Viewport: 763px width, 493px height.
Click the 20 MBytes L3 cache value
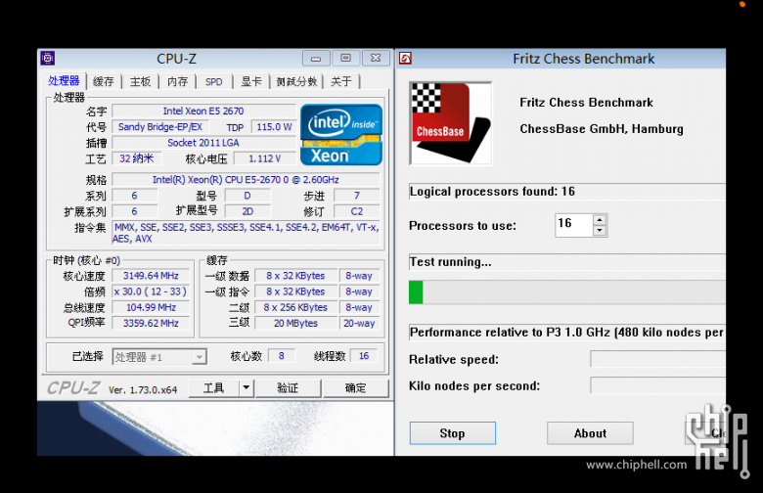pyautogui.click(x=295, y=323)
